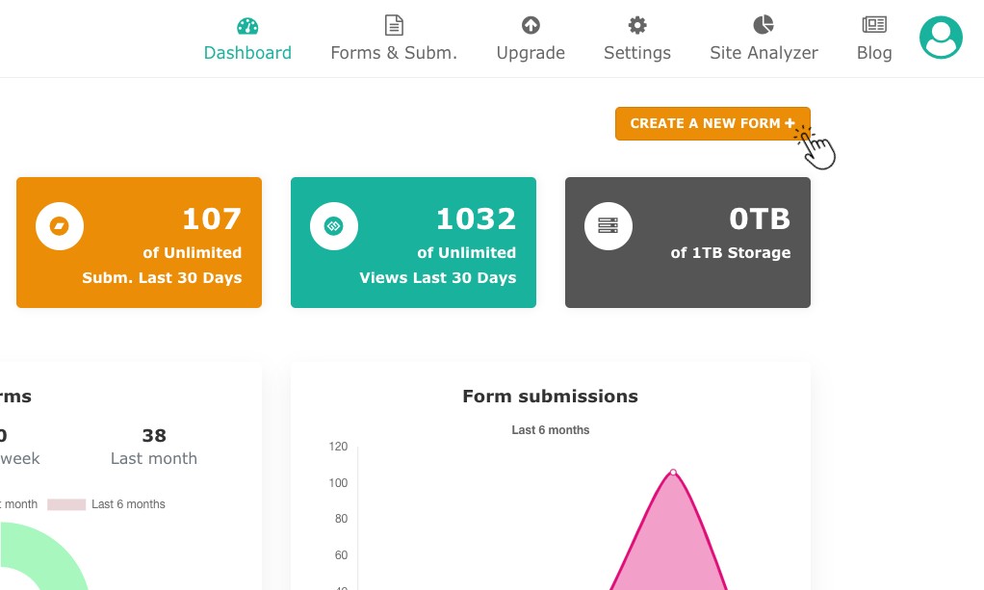This screenshot has width=984, height=590.
Task: Click the 80 y-axis label on chart
Action: (341, 519)
